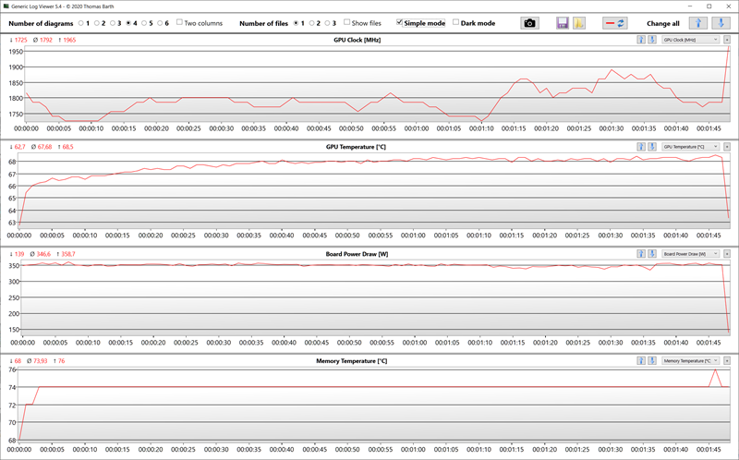Tick the Show files checkbox
The image size is (739, 460).
pos(347,22)
